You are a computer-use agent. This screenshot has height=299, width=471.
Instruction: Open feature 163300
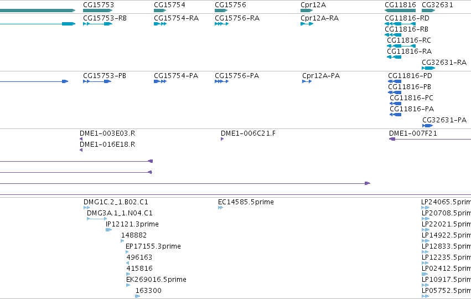pos(138,296)
